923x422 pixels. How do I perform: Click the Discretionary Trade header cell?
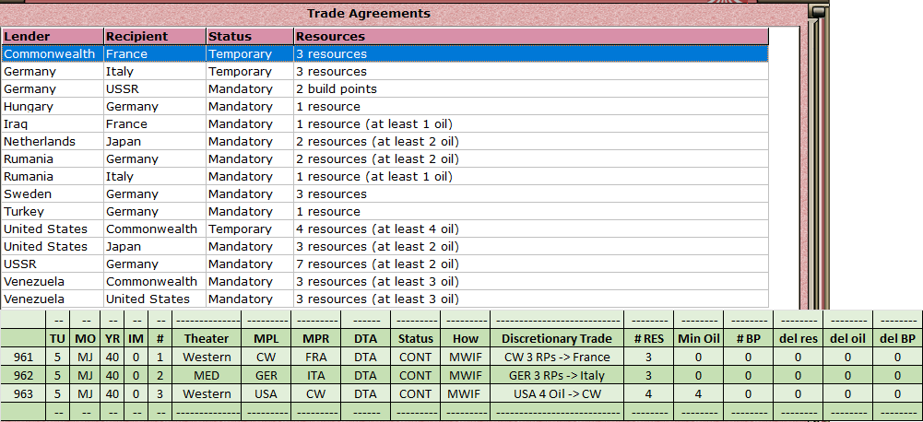click(557, 338)
